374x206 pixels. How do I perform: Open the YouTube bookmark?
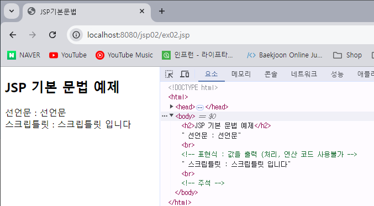pyautogui.click(x=68, y=55)
